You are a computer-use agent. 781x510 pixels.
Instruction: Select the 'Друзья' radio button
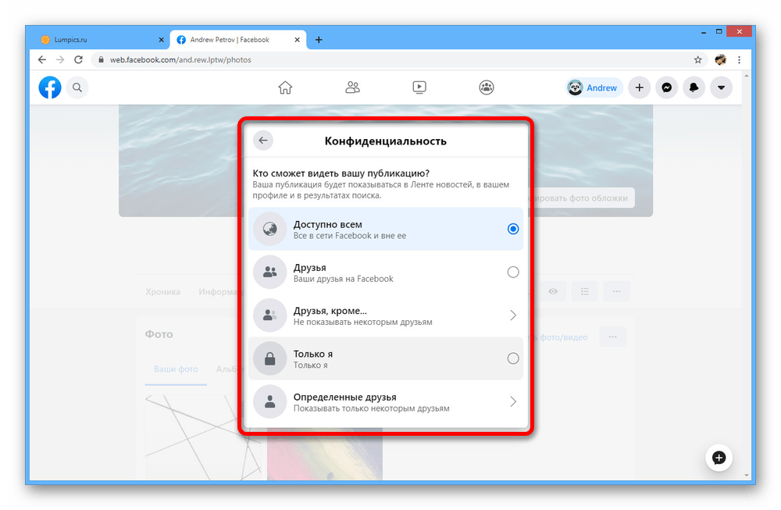512,272
